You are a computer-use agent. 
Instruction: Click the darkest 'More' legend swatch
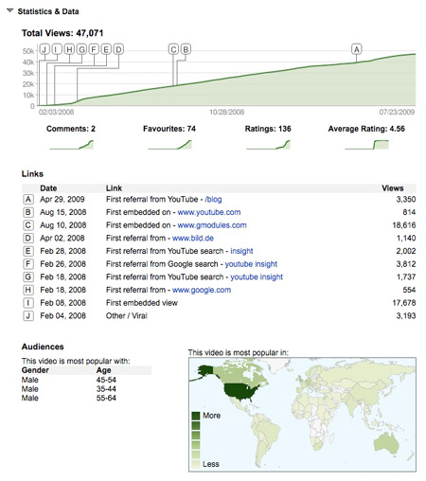coord(196,416)
